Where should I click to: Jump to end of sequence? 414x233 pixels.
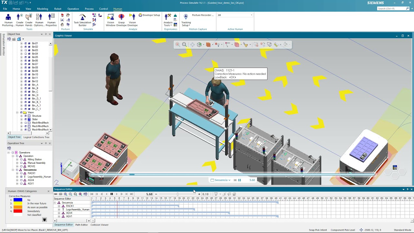point(131,194)
